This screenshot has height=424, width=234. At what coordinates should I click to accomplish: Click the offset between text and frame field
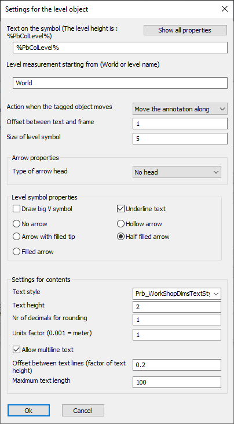[180, 124]
